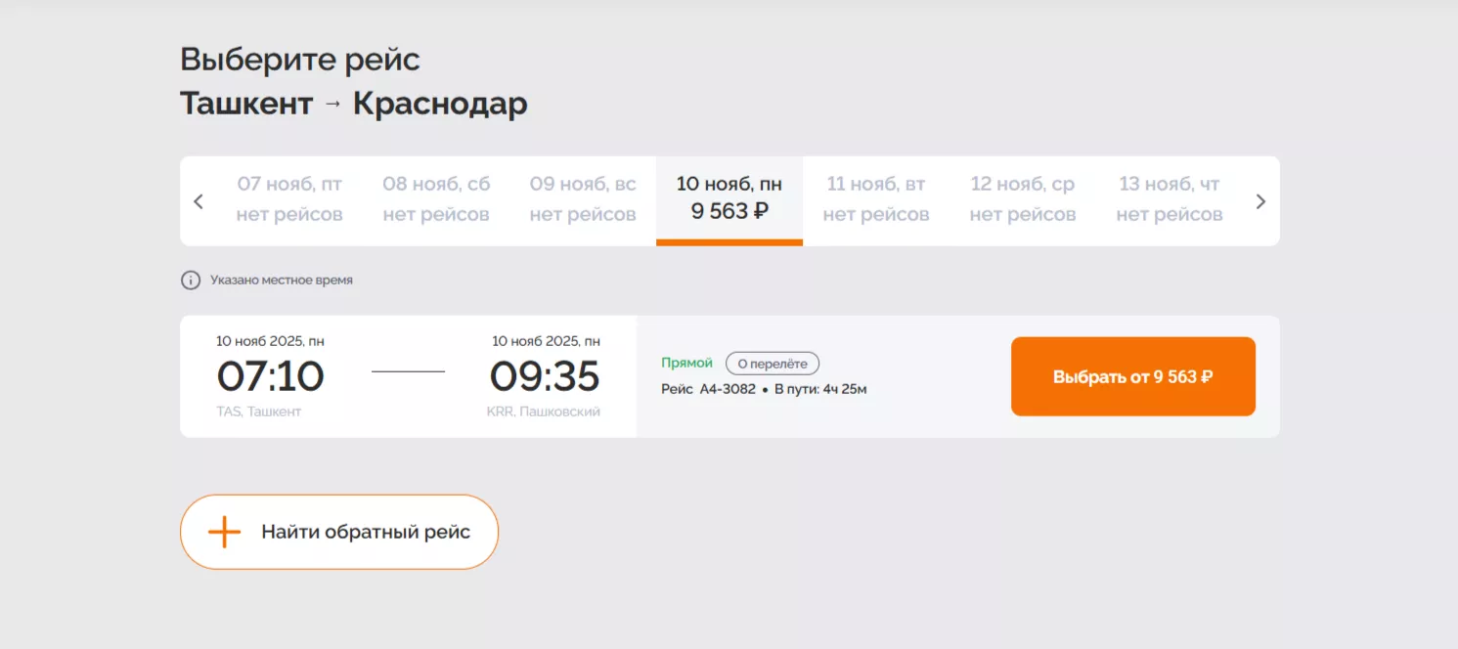Click the Прямой direct flight label
Viewport: 1458px width, 649px height.
(687, 364)
